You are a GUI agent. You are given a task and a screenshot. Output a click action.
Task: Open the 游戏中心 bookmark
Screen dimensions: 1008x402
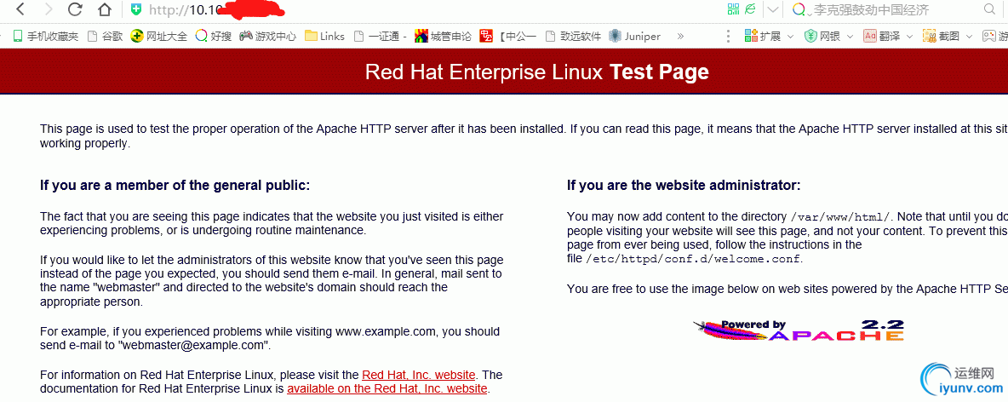(267, 36)
